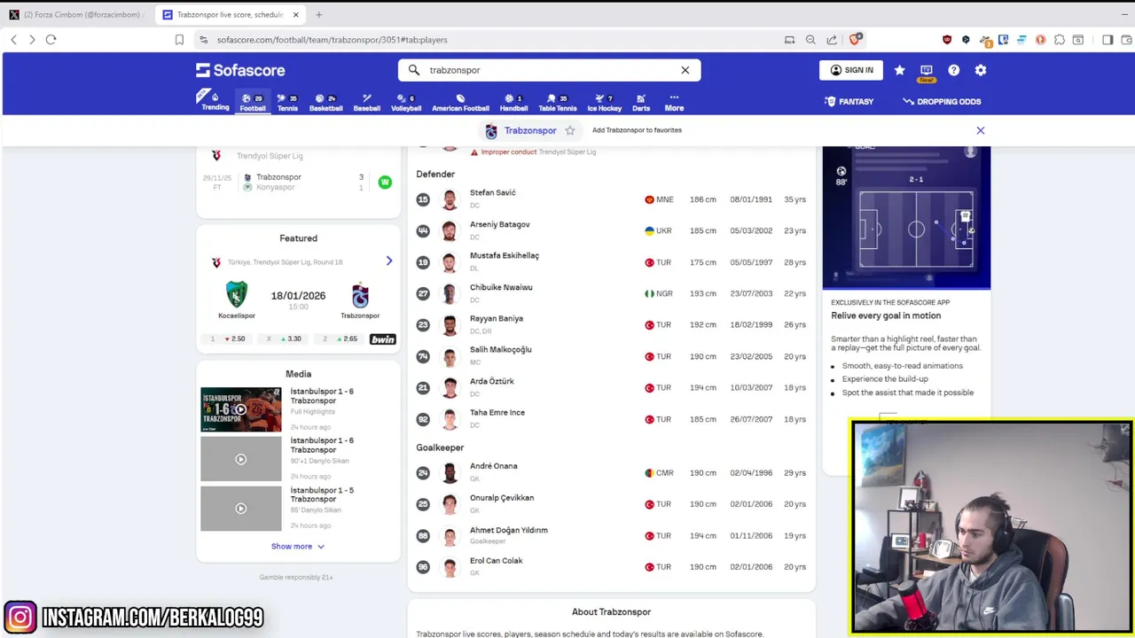The width and height of the screenshot is (1135, 638).
Task: Select the Baseball sport tab
Action: (x=366, y=102)
